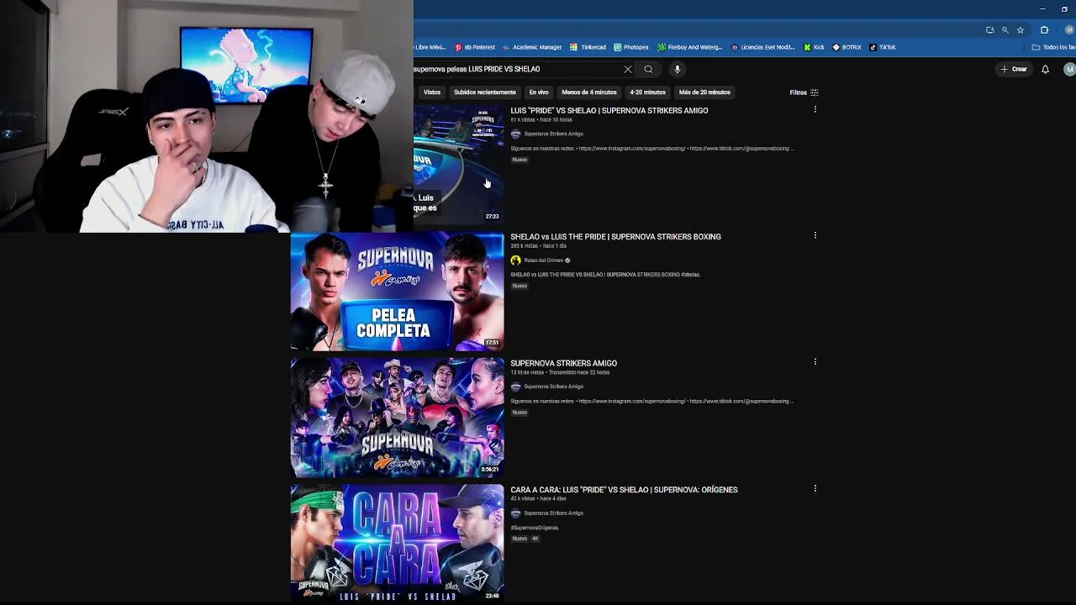The width and height of the screenshot is (1076, 605).
Task: Open options menu for CARA A CARA video
Action: [815, 488]
